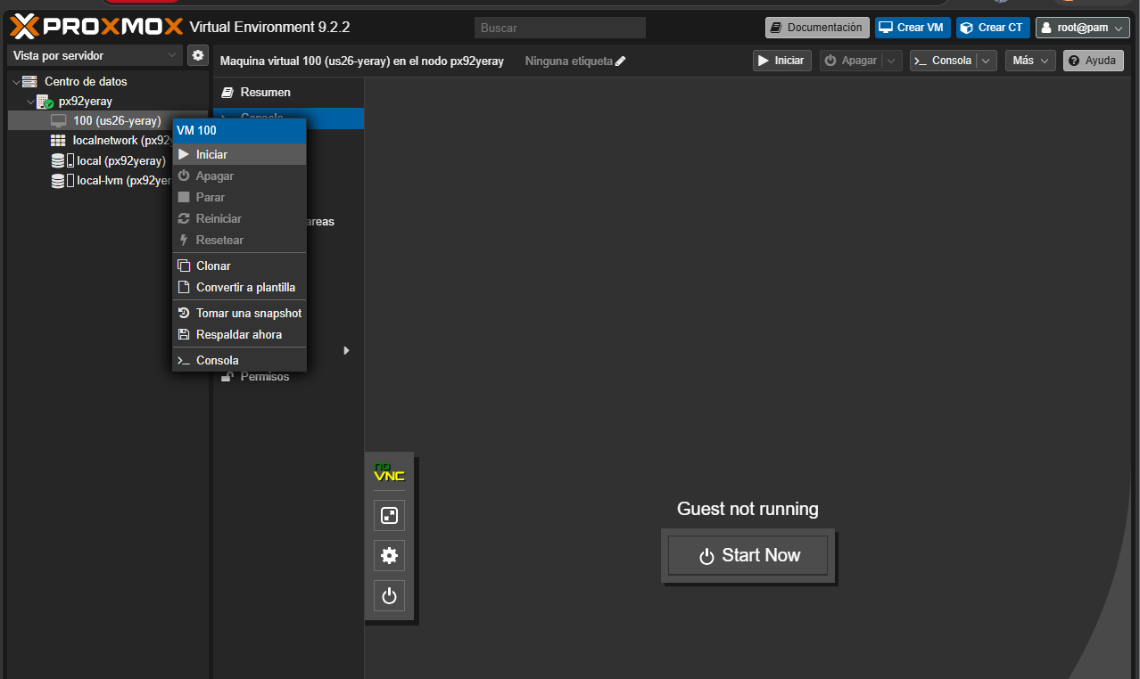Click the Apagar button in top toolbar
The image size is (1140, 679).
pos(852,61)
